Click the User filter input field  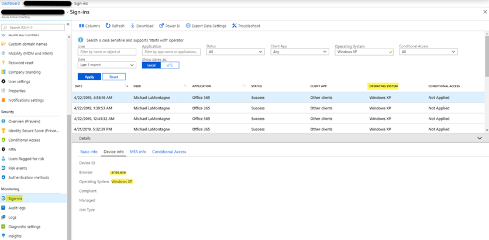point(106,52)
